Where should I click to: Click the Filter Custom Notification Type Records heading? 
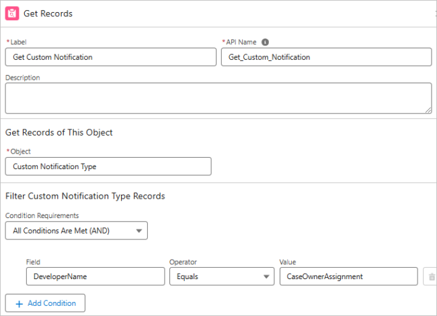coord(85,197)
